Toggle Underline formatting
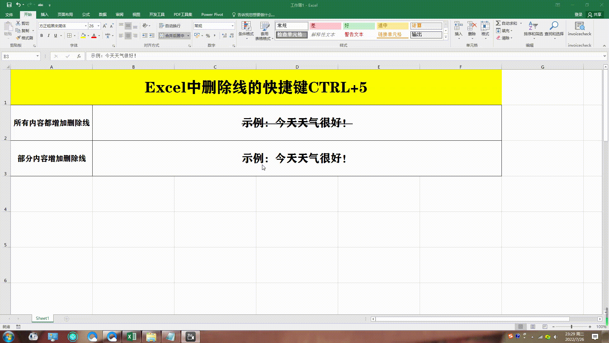 tap(56, 36)
